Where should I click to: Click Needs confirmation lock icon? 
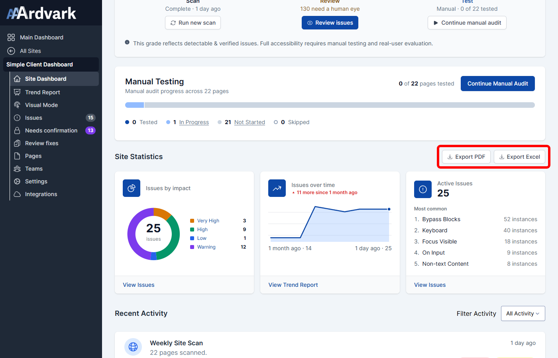pyautogui.click(x=17, y=130)
